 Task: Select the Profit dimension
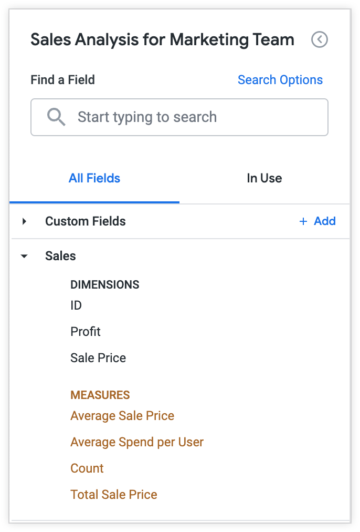85,332
